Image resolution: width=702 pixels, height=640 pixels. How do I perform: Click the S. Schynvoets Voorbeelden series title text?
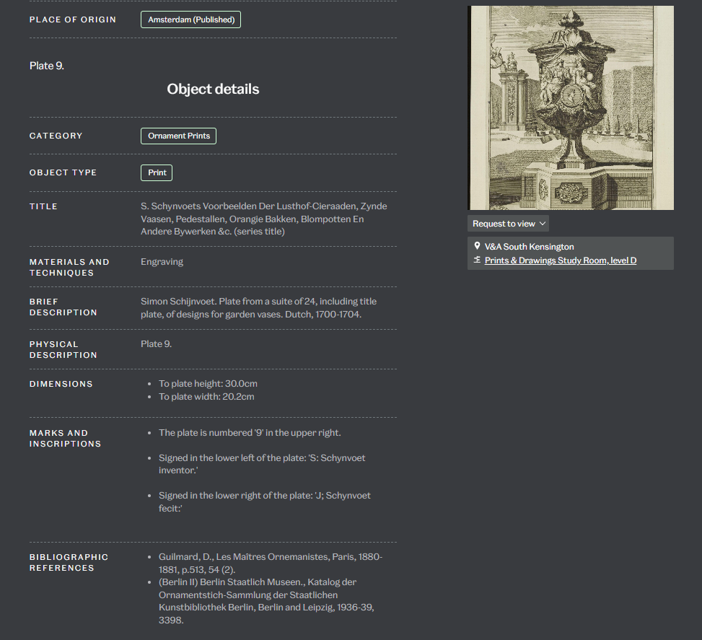click(x=263, y=219)
